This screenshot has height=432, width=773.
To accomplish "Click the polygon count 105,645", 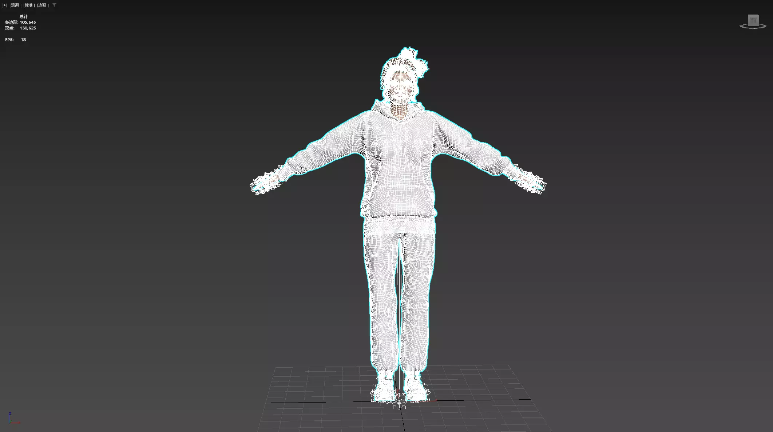I will (x=28, y=22).
